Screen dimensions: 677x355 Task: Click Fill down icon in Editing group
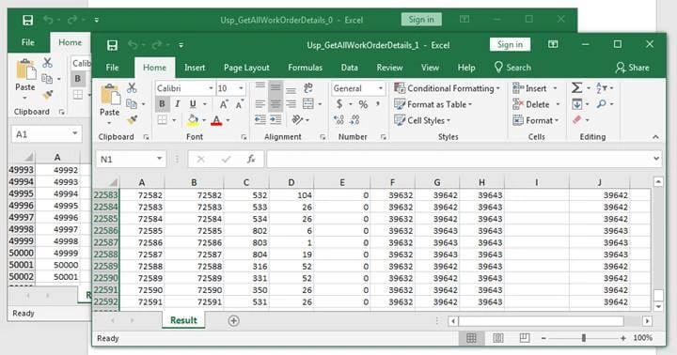coord(576,104)
